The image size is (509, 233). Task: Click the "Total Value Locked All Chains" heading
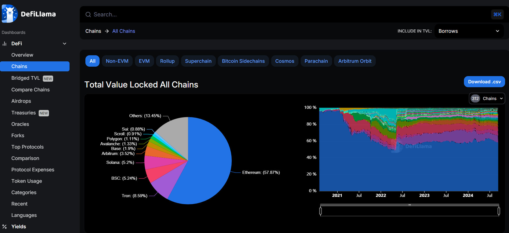pos(141,85)
